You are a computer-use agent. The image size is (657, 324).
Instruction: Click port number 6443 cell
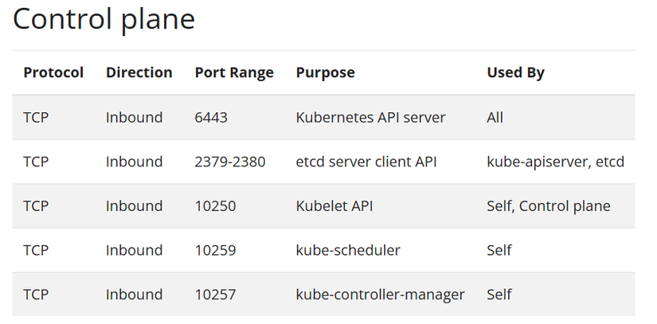click(211, 117)
